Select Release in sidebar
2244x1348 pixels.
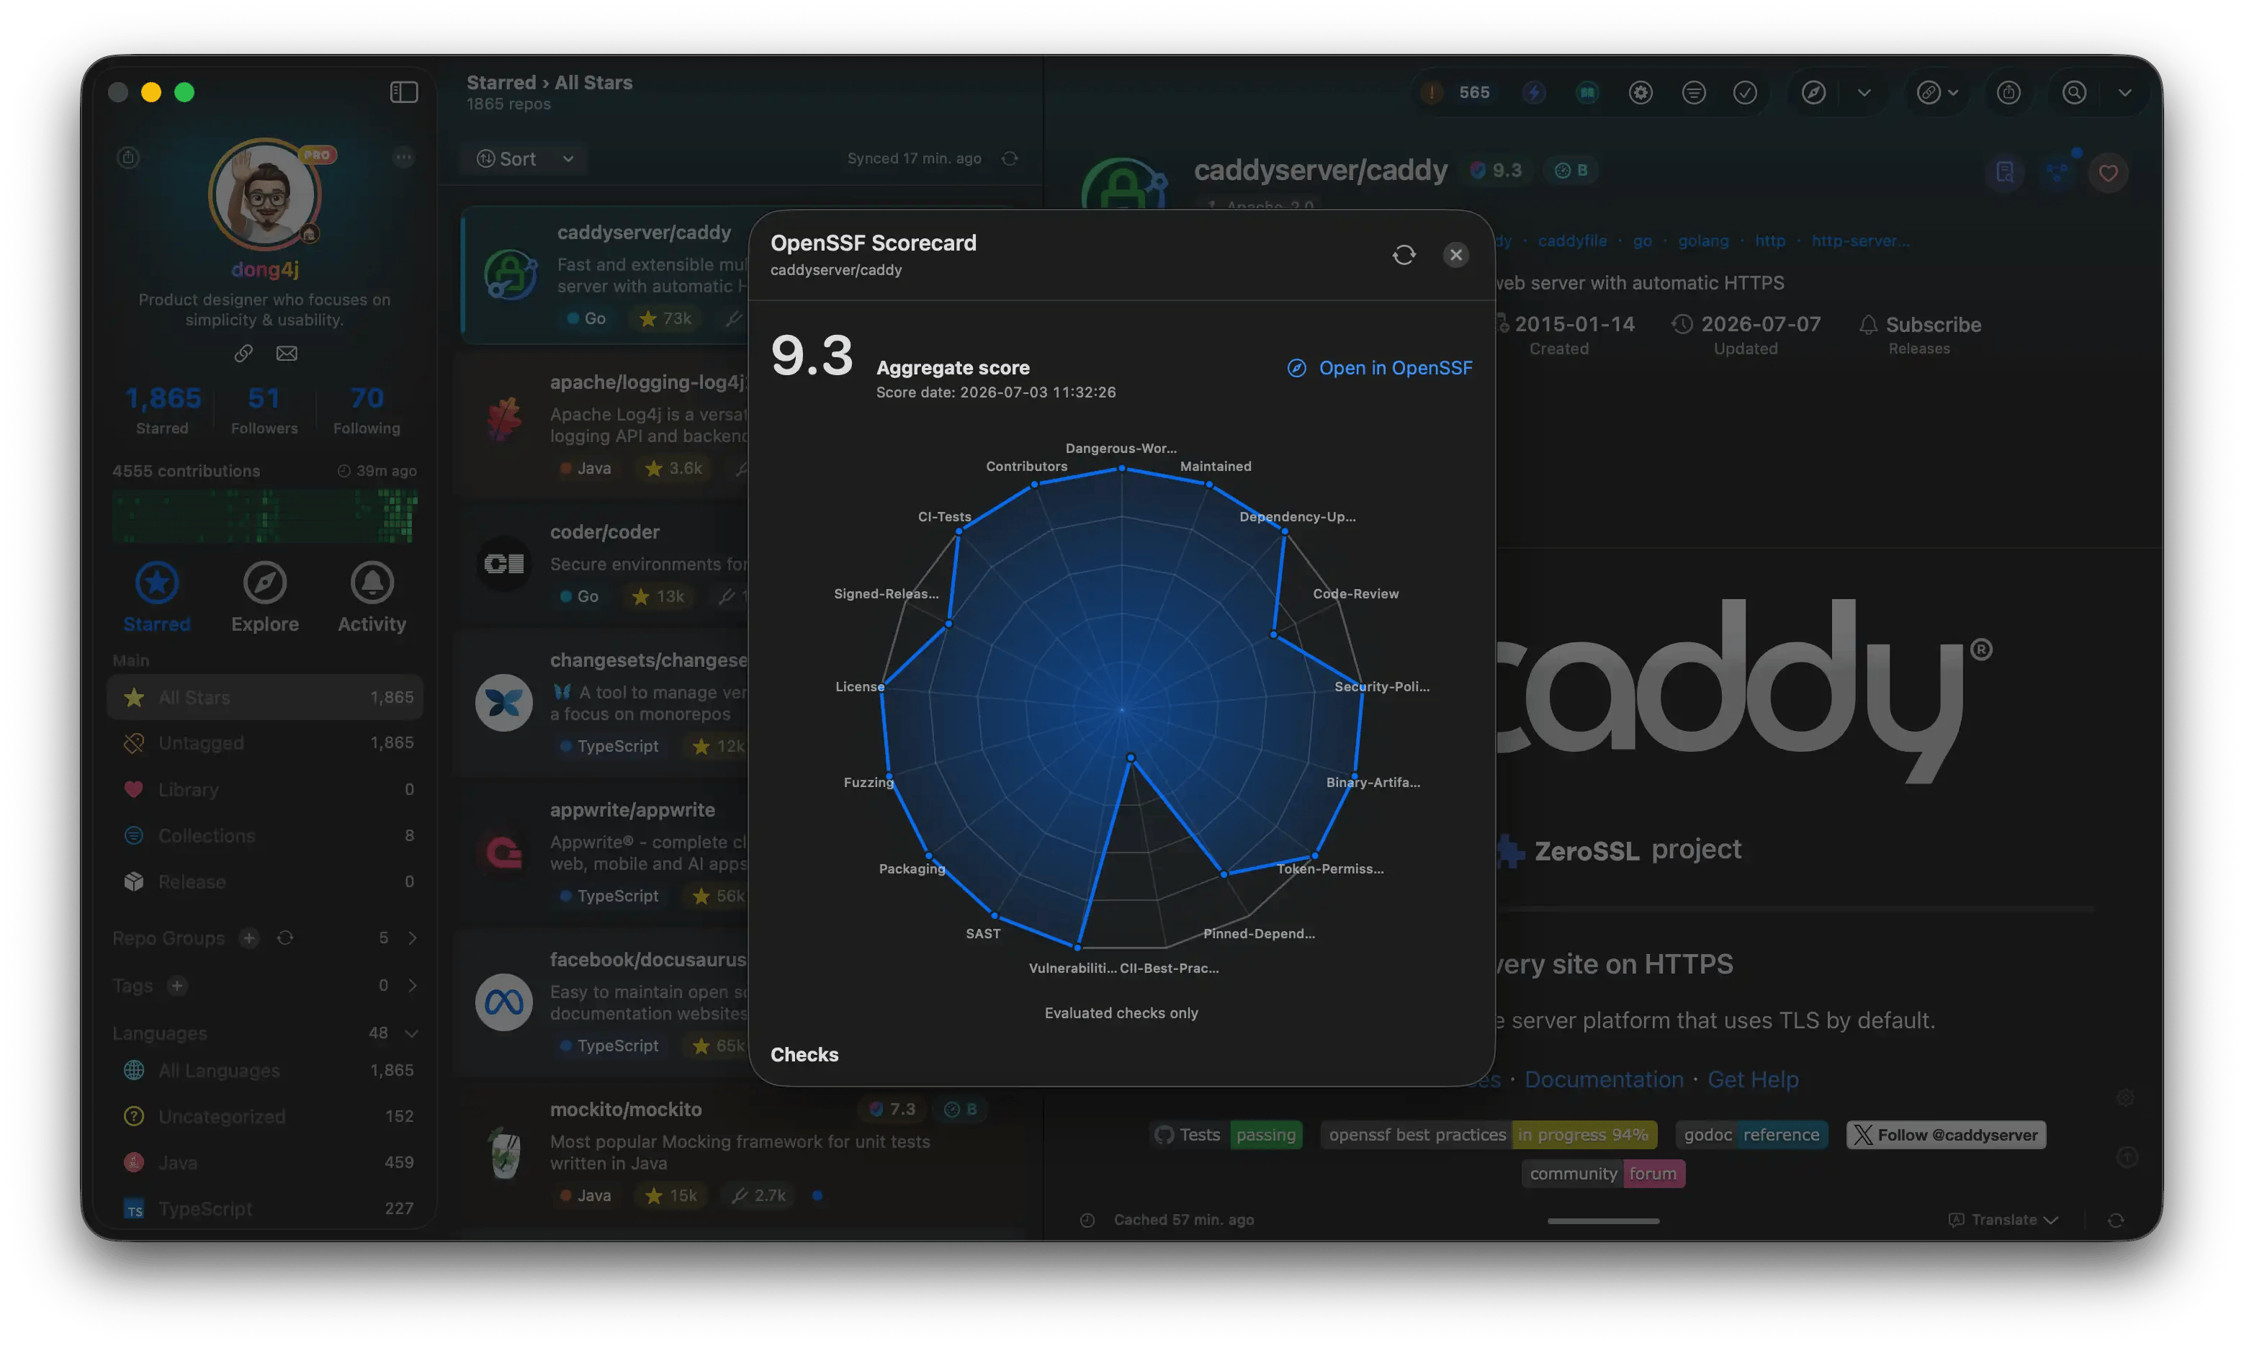pos(265,882)
